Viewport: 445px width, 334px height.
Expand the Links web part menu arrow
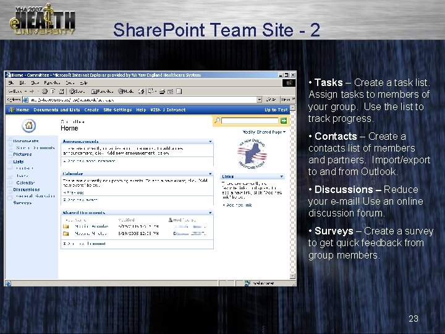tap(282, 176)
